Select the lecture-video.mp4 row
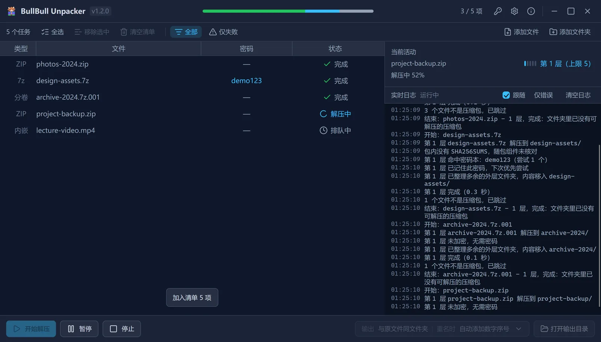 coord(192,130)
